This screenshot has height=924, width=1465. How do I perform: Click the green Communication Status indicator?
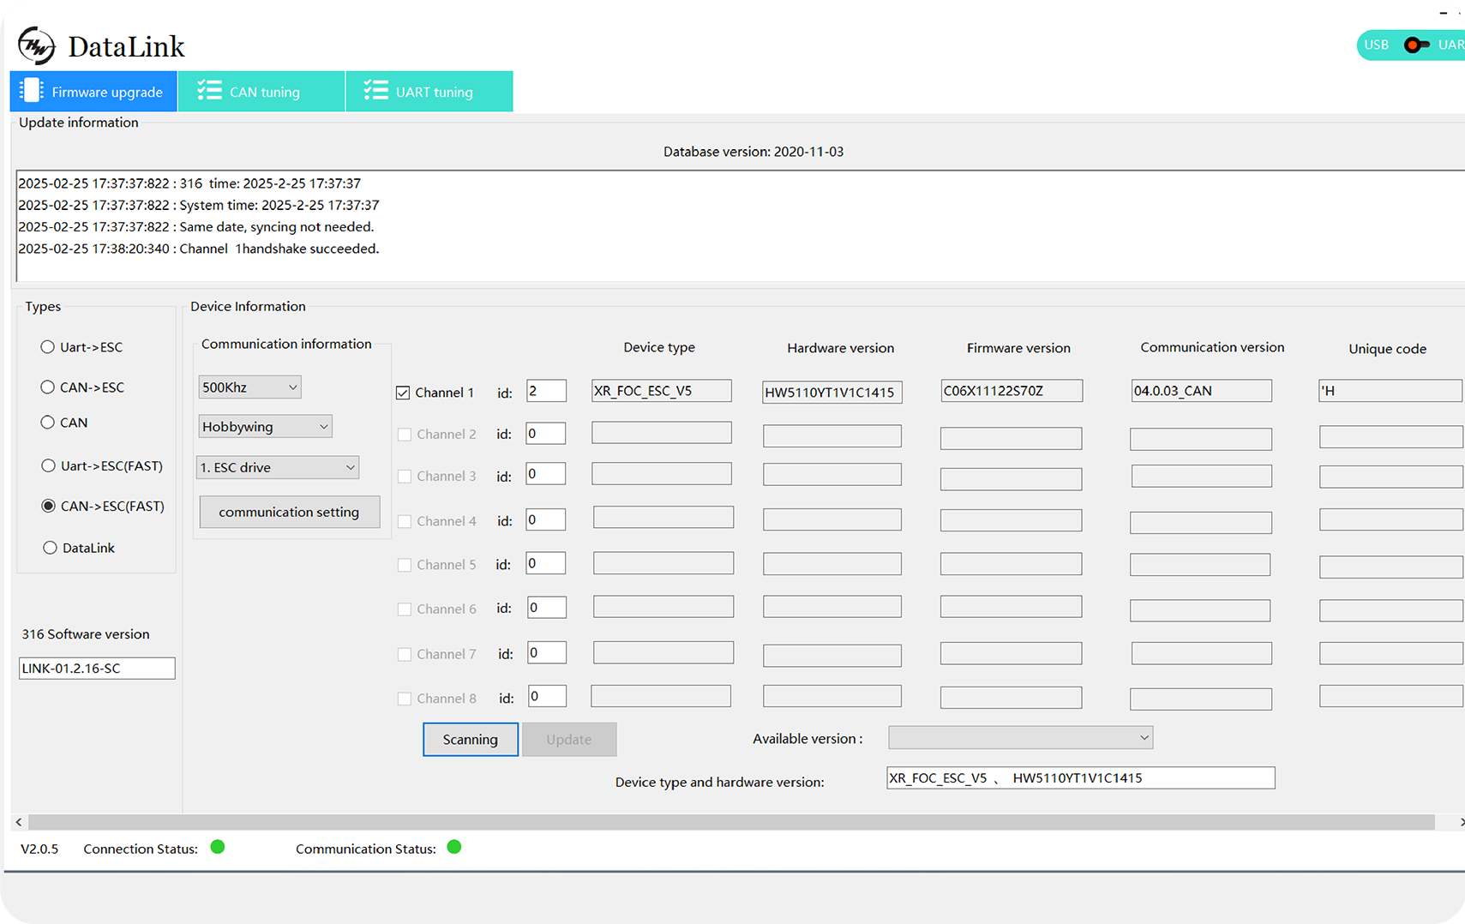point(454,848)
